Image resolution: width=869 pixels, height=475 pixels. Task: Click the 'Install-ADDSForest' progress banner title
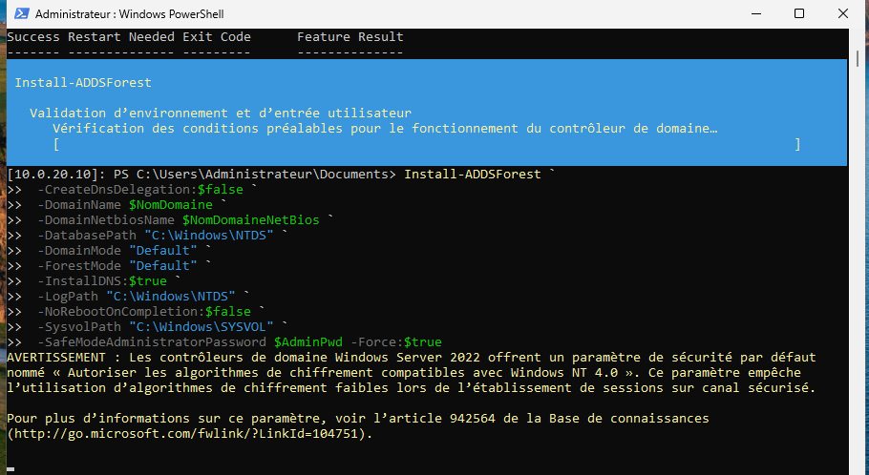(83, 82)
